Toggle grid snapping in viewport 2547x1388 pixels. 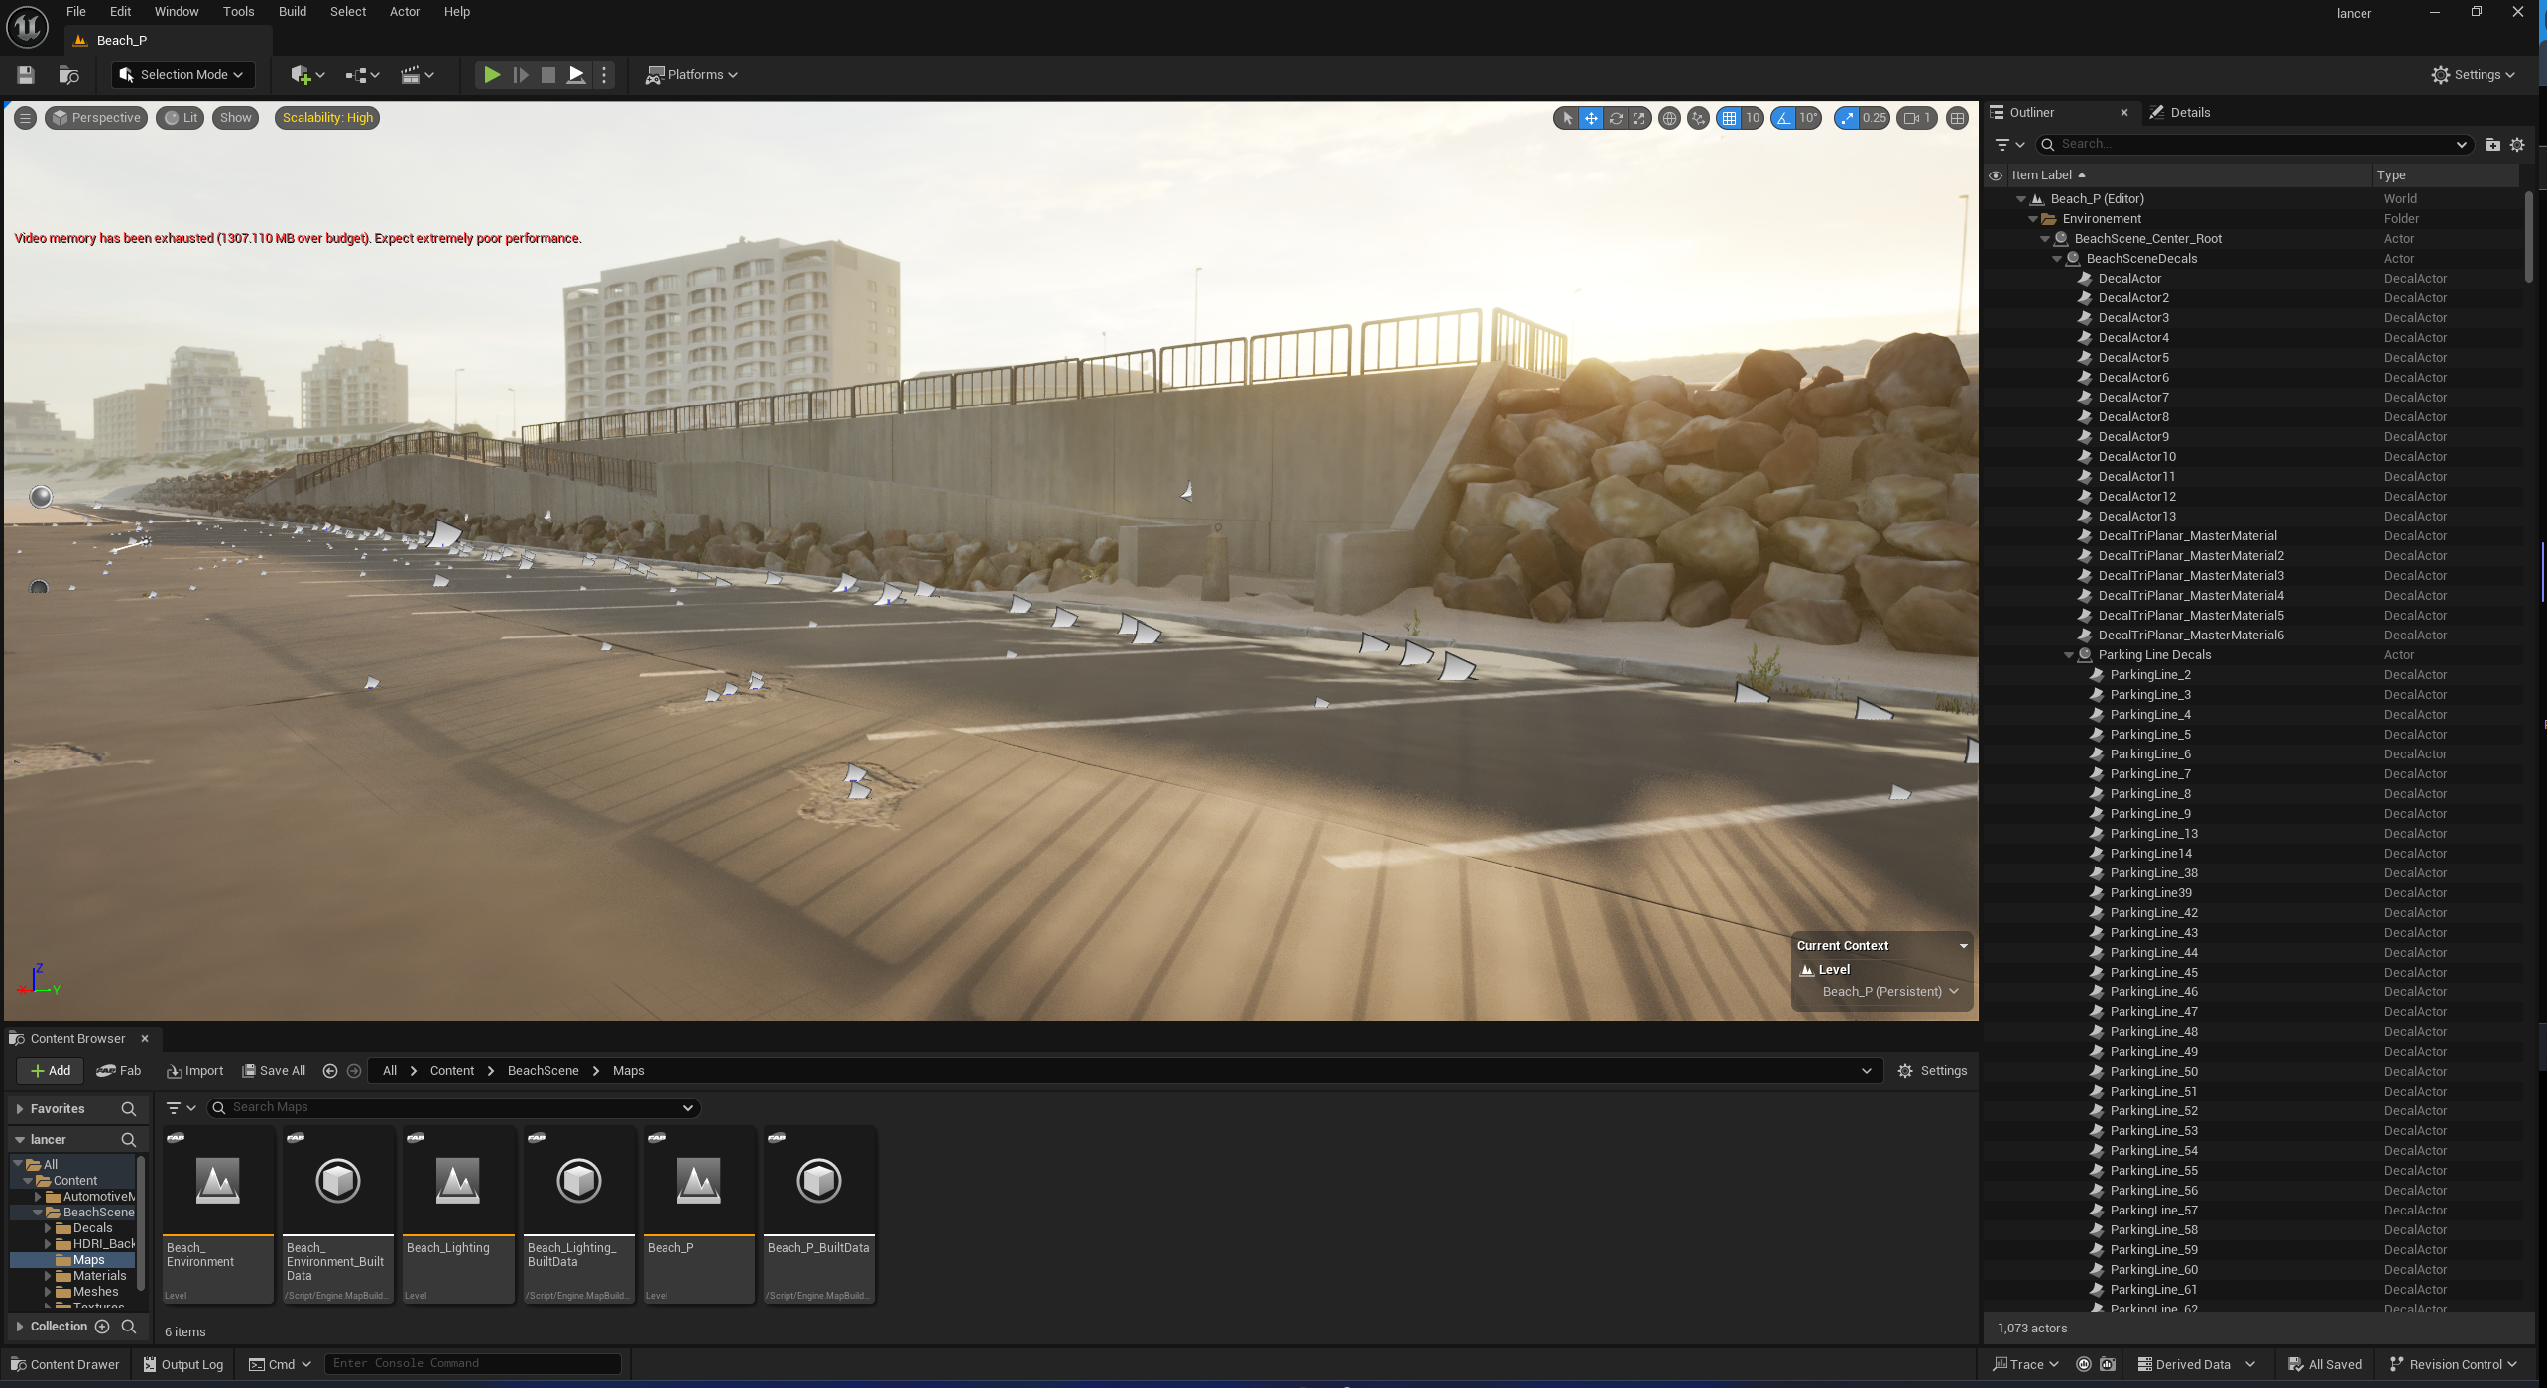click(1730, 118)
